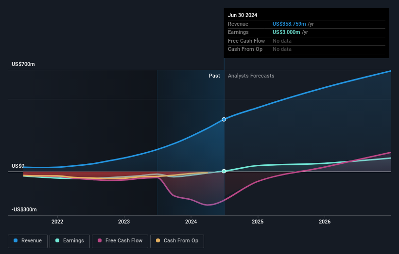
Task: Click the 2024 x-axis label
Action: pos(191,222)
